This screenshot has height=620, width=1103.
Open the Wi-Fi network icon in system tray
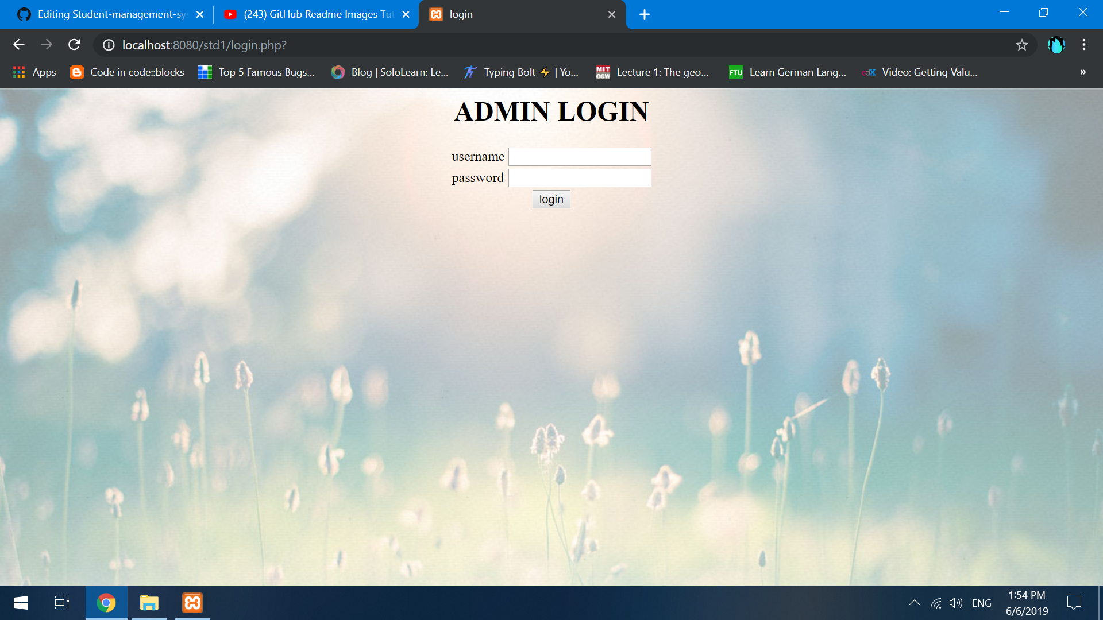(935, 603)
